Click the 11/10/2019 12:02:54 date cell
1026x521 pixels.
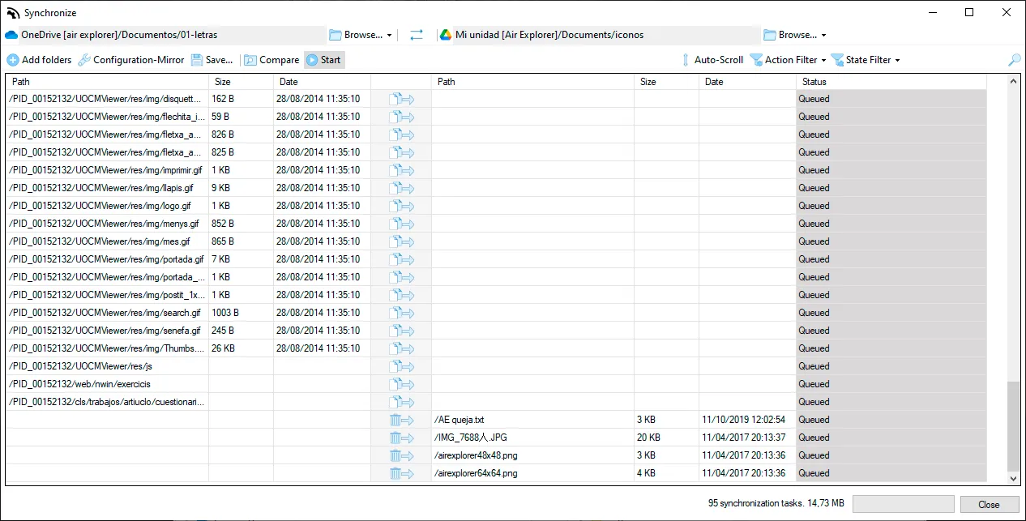pyautogui.click(x=745, y=420)
